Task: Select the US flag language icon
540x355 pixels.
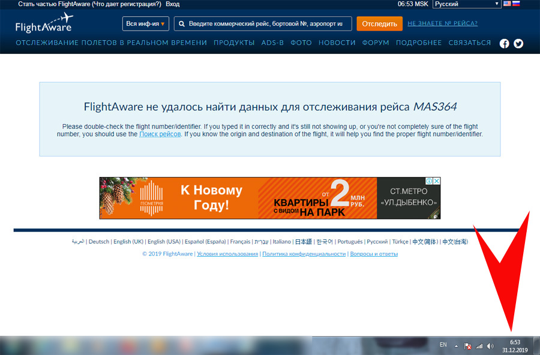Action: pos(507,4)
